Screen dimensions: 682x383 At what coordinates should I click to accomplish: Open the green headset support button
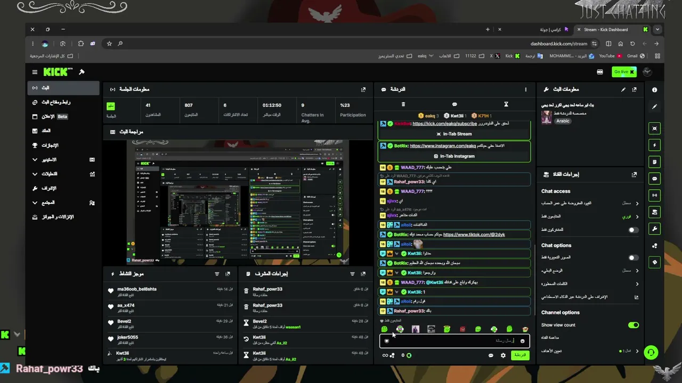651,352
